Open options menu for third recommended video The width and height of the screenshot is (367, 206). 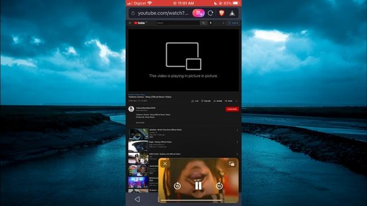(x=237, y=154)
